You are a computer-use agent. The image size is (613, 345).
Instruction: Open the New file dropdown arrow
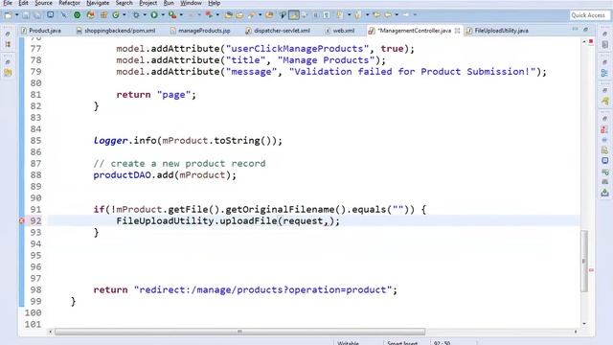[16, 15]
